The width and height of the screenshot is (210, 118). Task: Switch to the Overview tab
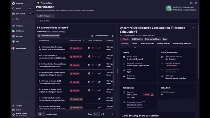click(125, 44)
